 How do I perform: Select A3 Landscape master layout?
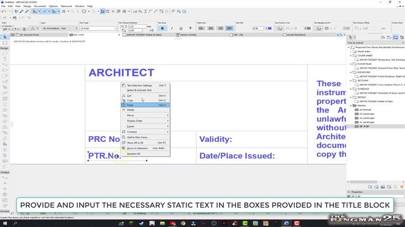367,113
